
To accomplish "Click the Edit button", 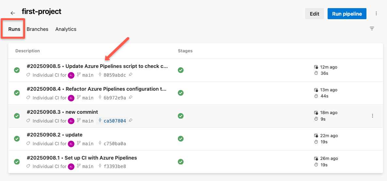I will pyautogui.click(x=315, y=14).
